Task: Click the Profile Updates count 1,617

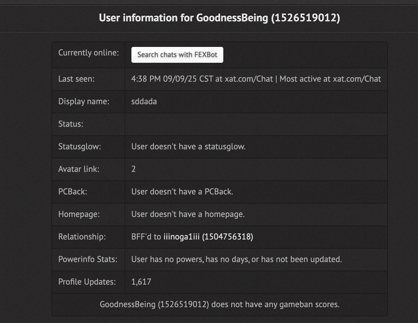Action: 141,282
